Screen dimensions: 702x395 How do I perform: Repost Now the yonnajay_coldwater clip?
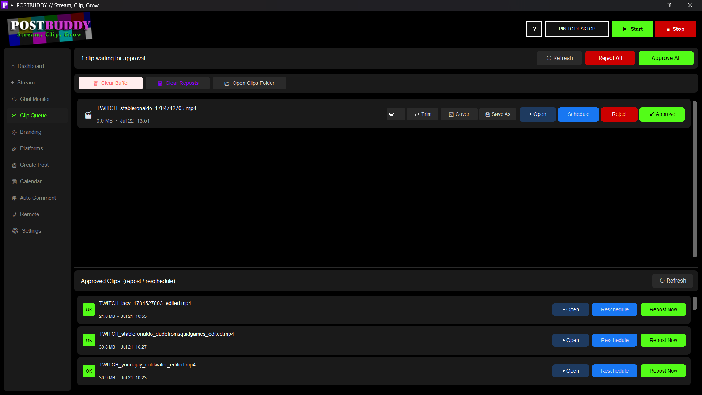click(663, 371)
